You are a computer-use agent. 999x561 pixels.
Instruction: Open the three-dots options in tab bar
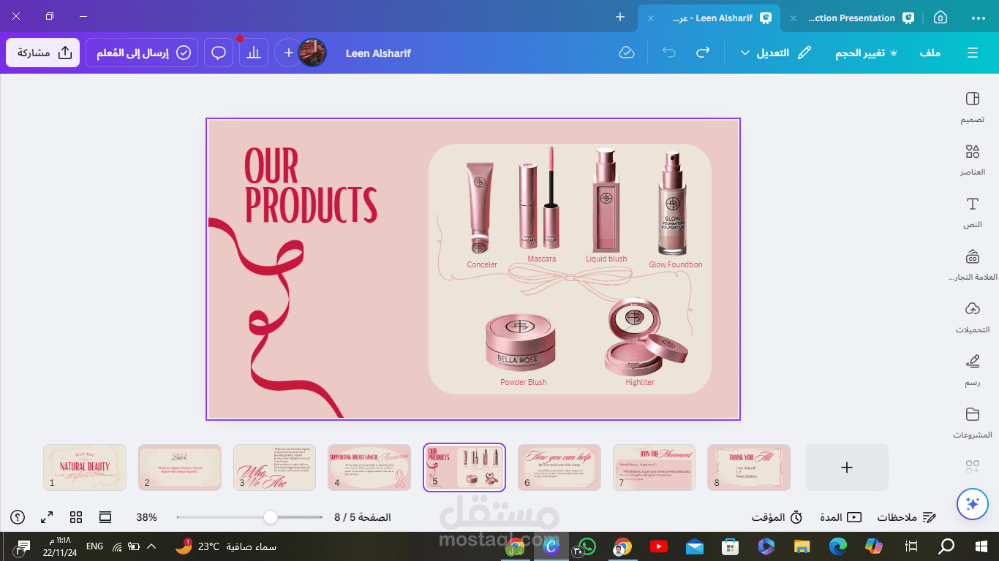tap(979, 18)
